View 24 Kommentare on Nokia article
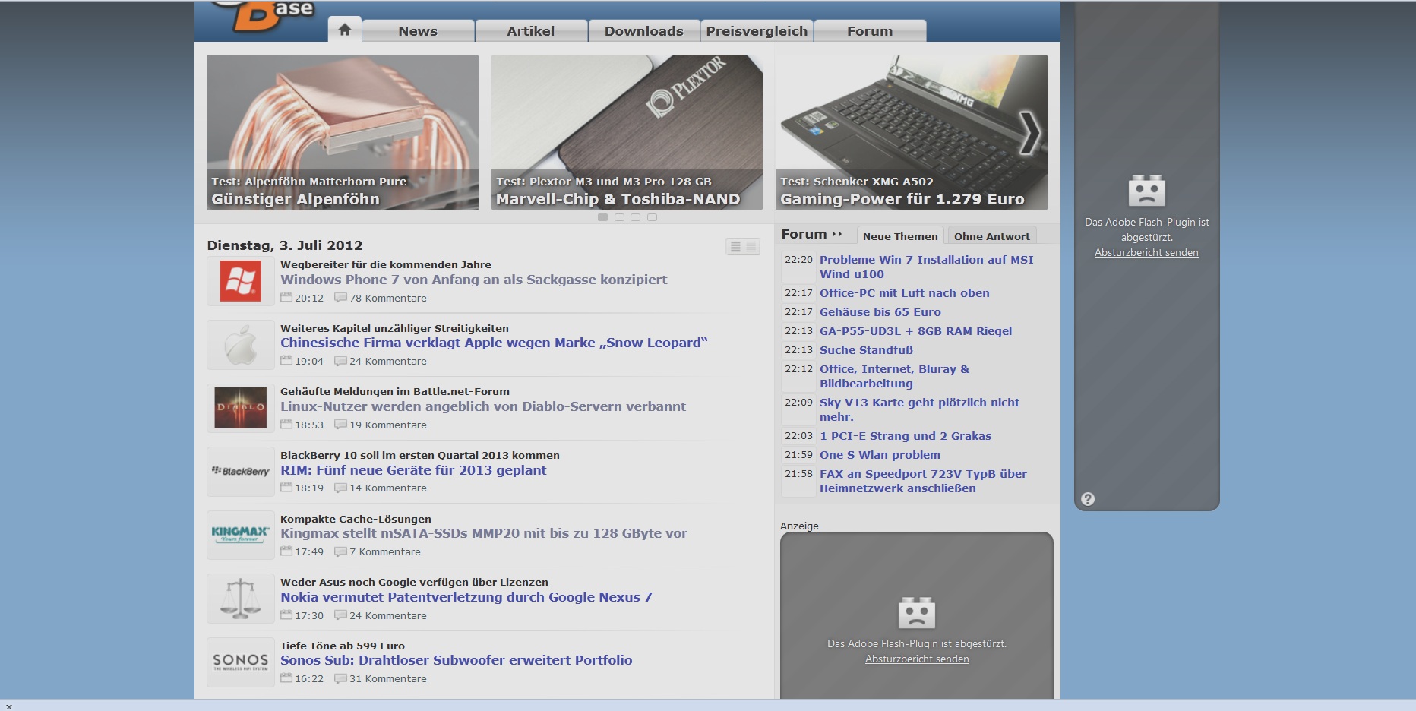Viewport: 1416px width, 711px height. point(387,615)
